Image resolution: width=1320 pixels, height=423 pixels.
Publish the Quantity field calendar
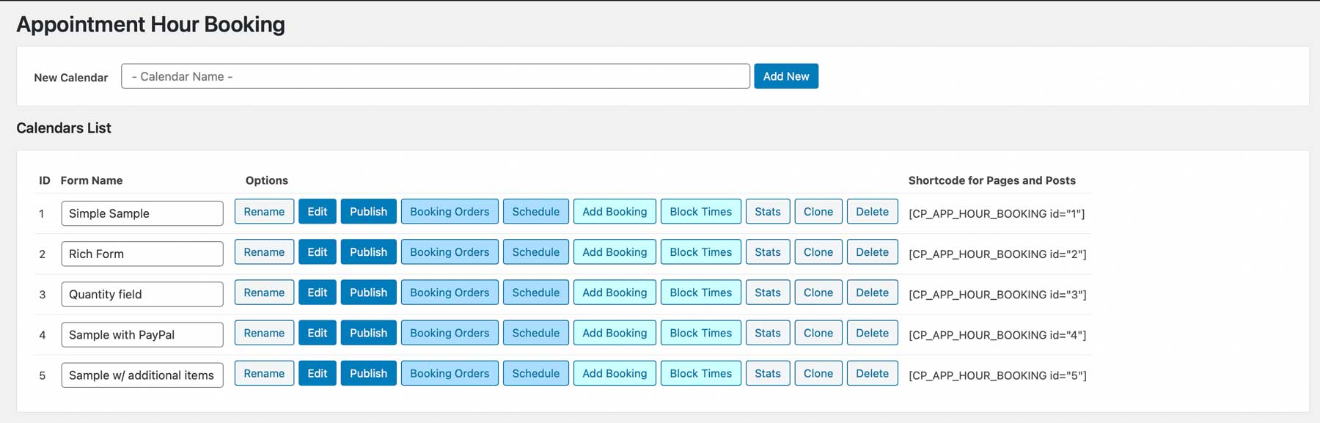(368, 293)
